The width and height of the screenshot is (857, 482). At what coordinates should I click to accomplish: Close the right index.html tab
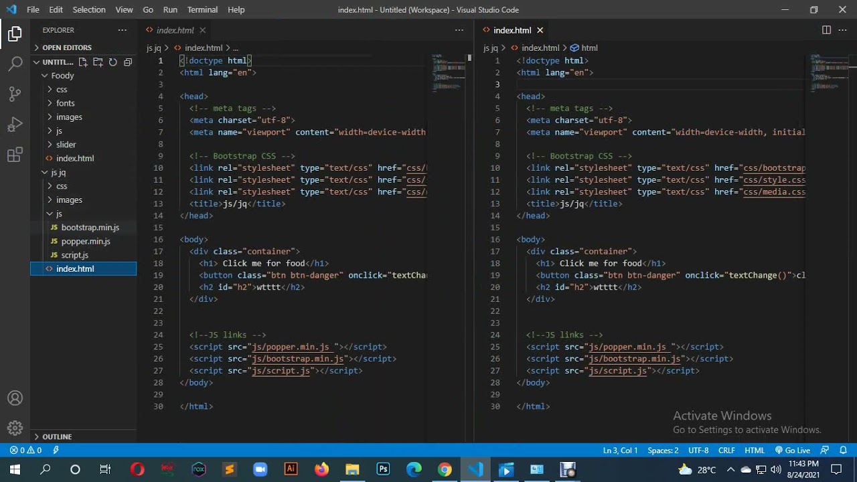click(x=540, y=30)
